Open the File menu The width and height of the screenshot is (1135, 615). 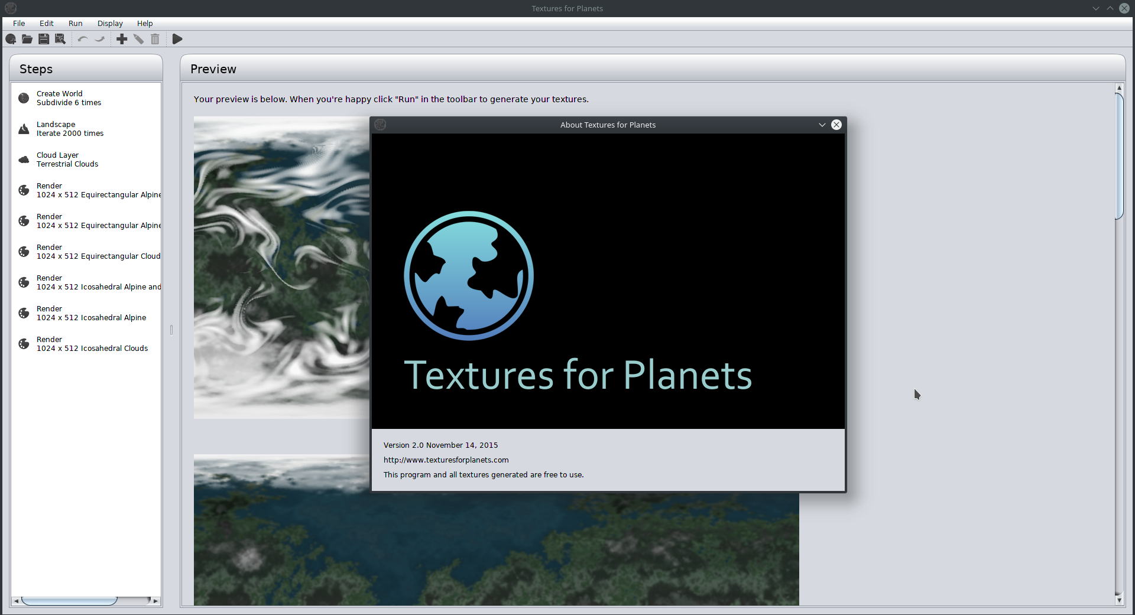pyautogui.click(x=19, y=24)
